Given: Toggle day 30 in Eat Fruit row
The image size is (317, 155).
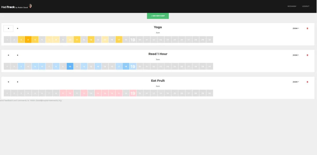Looking at the screenshot, I should [210, 93].
